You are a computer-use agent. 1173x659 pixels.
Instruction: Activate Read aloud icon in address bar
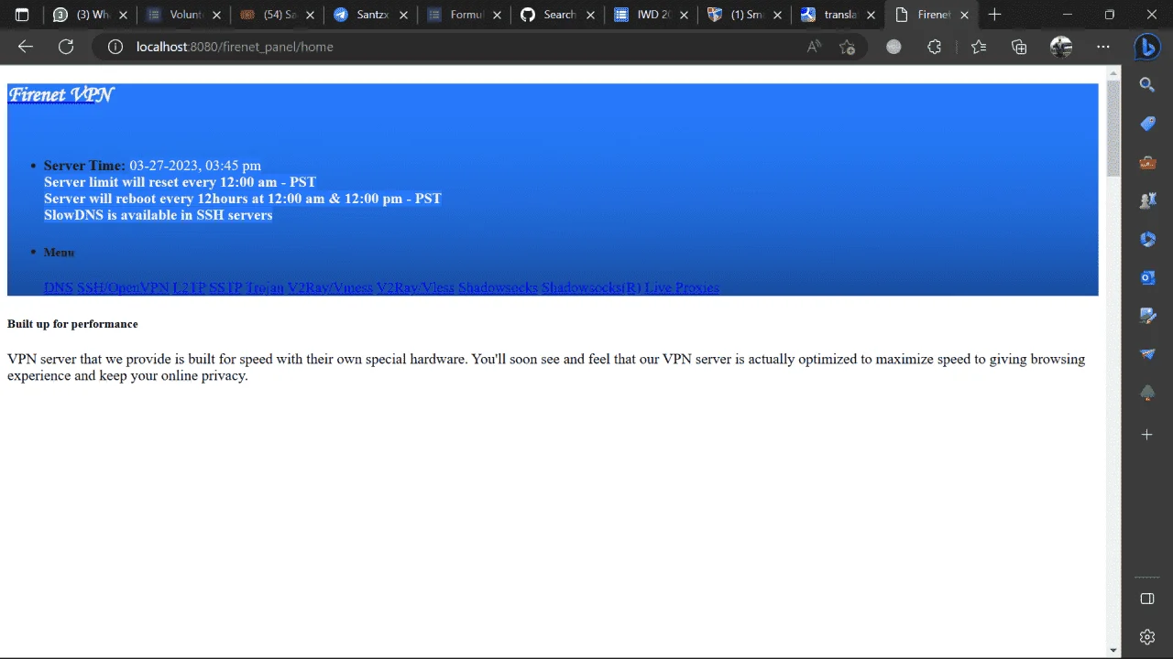(814, 47)
